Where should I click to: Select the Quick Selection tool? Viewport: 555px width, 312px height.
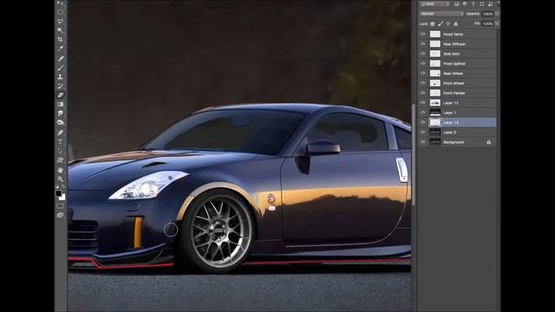(61, 30)
